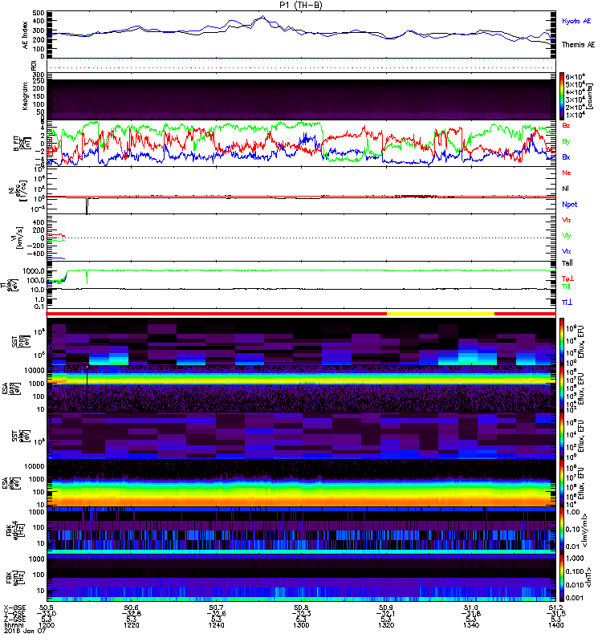Click the "1340" time tick label

point(471,625)
